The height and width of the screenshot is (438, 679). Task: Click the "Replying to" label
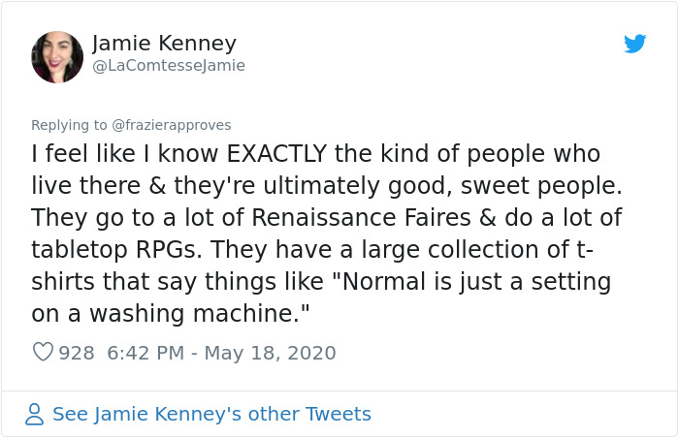pos(69,125)
